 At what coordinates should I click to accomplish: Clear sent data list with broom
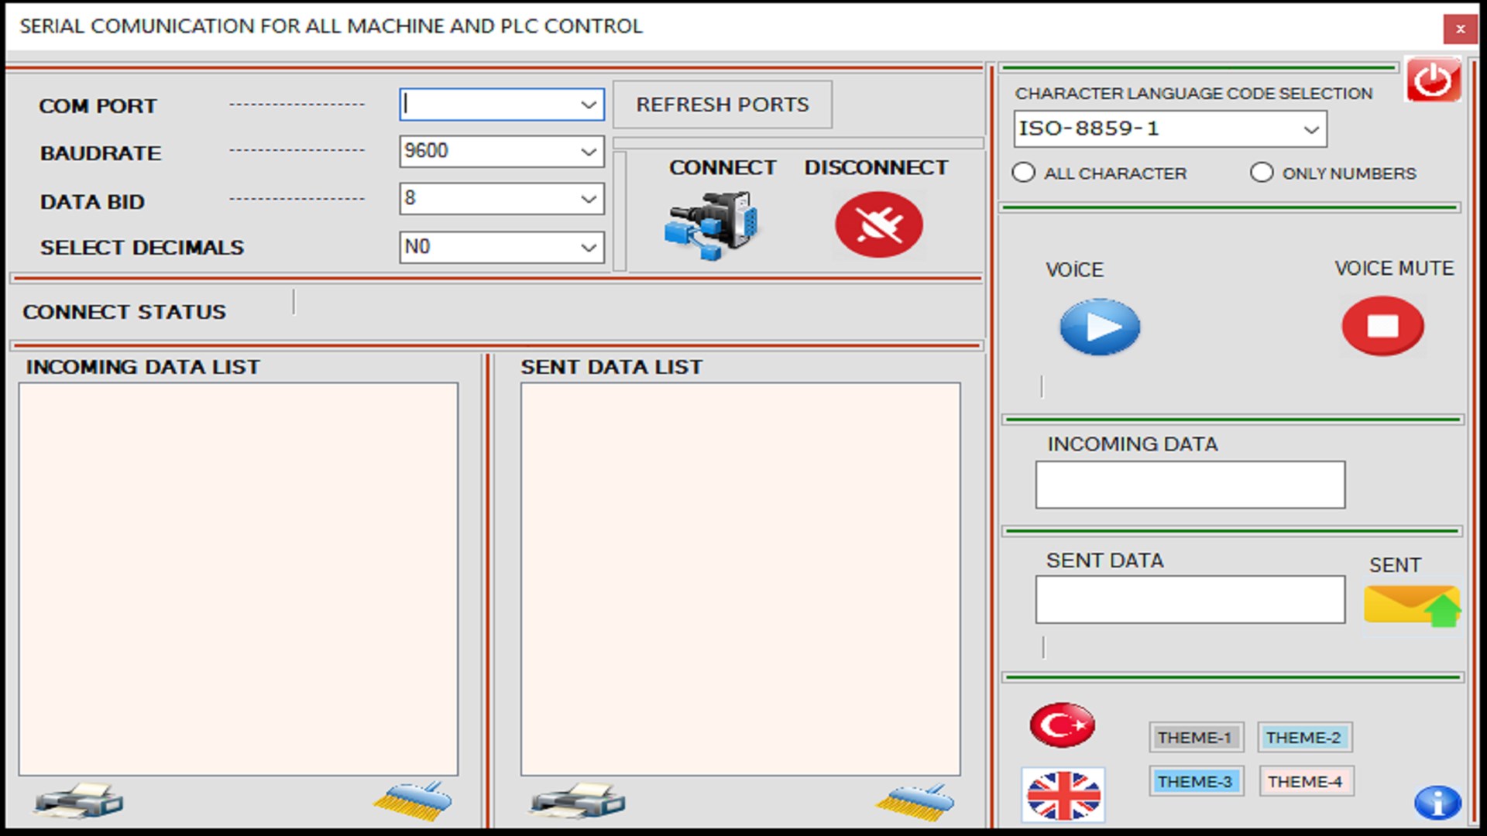pyautogui.click(x=915, y=802)
